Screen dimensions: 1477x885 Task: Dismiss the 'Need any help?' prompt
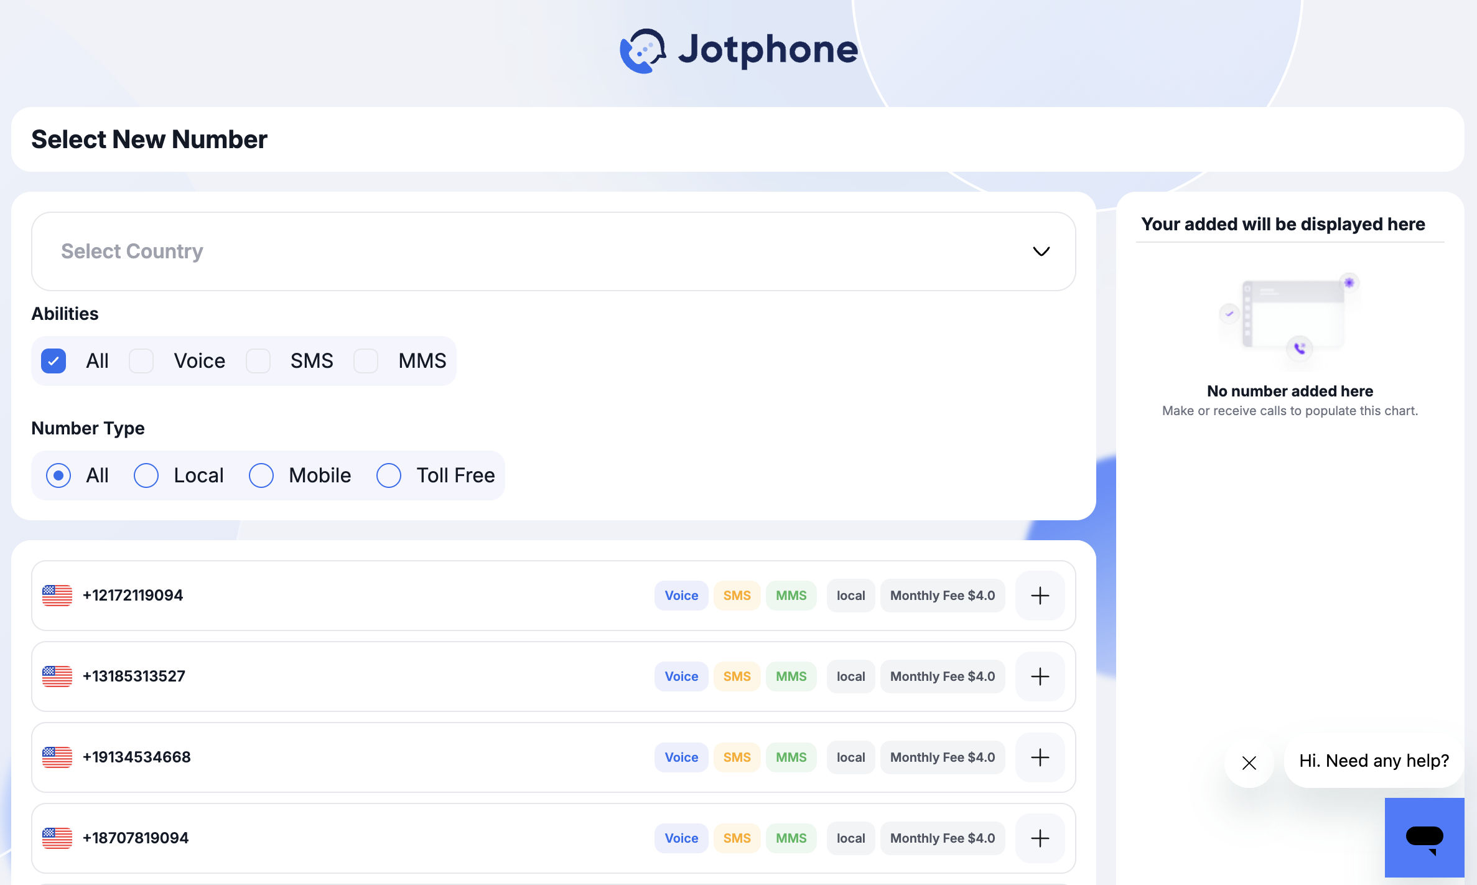pyautogui.click(x=1249, y=762)
